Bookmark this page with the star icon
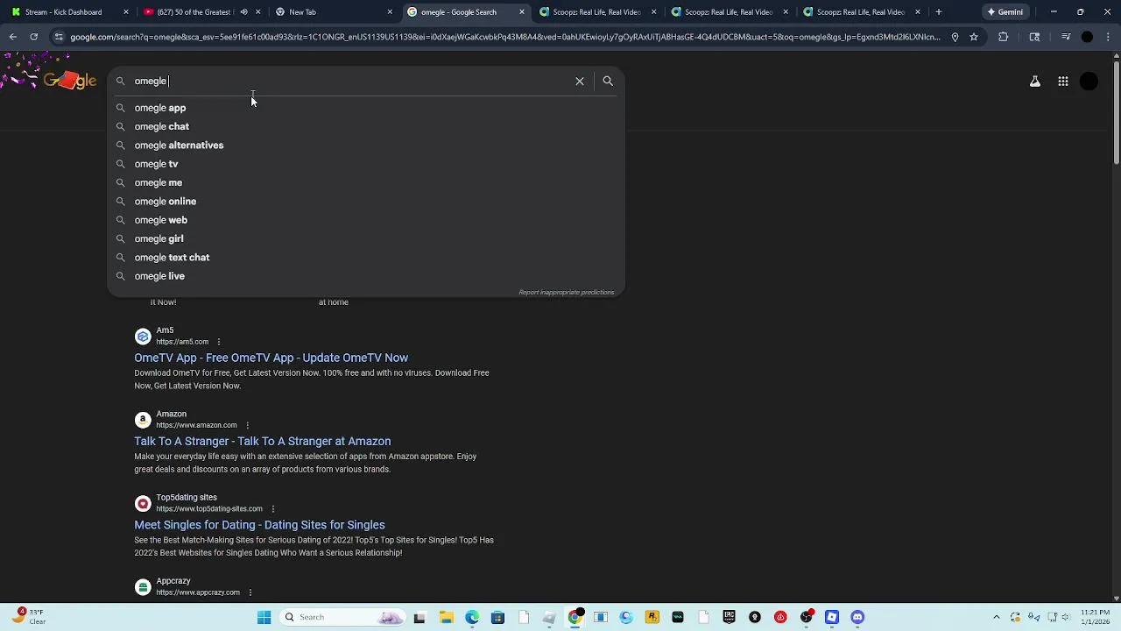The width and height of the screenshot is (1121, 631). (x=973, y=37)
